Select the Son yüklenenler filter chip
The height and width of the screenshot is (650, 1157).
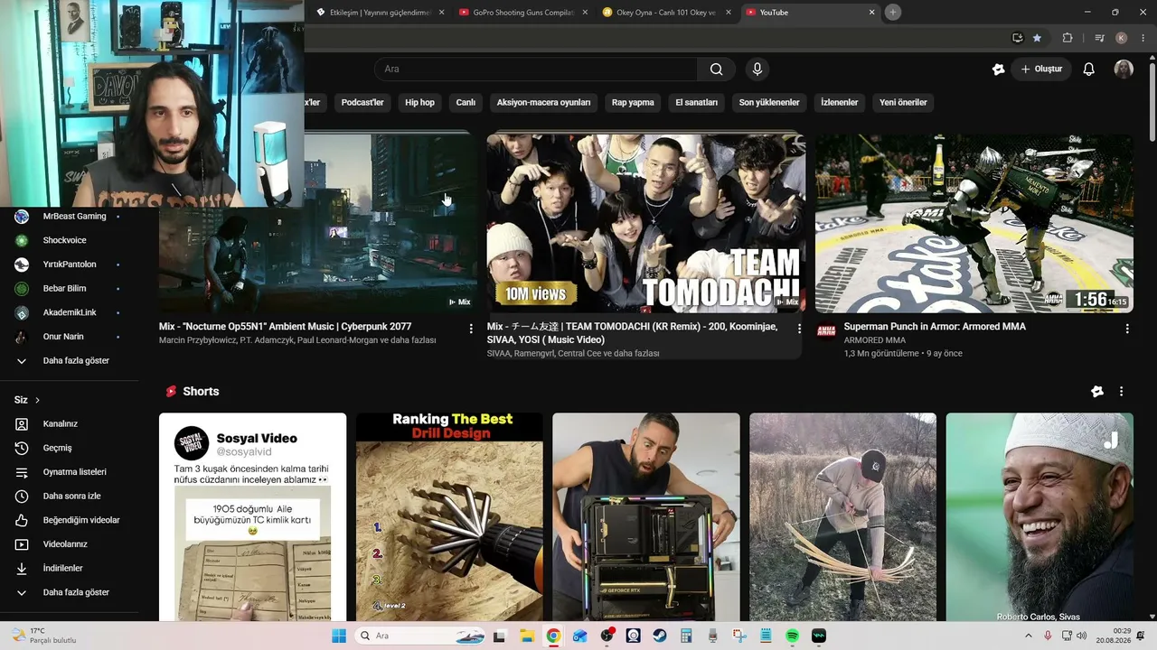(x=769, y=103)
